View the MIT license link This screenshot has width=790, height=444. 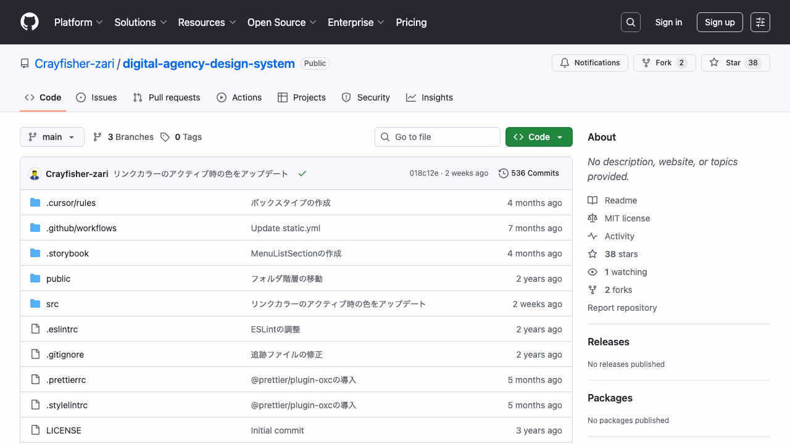pyautogui.click(x=626, y=218)
